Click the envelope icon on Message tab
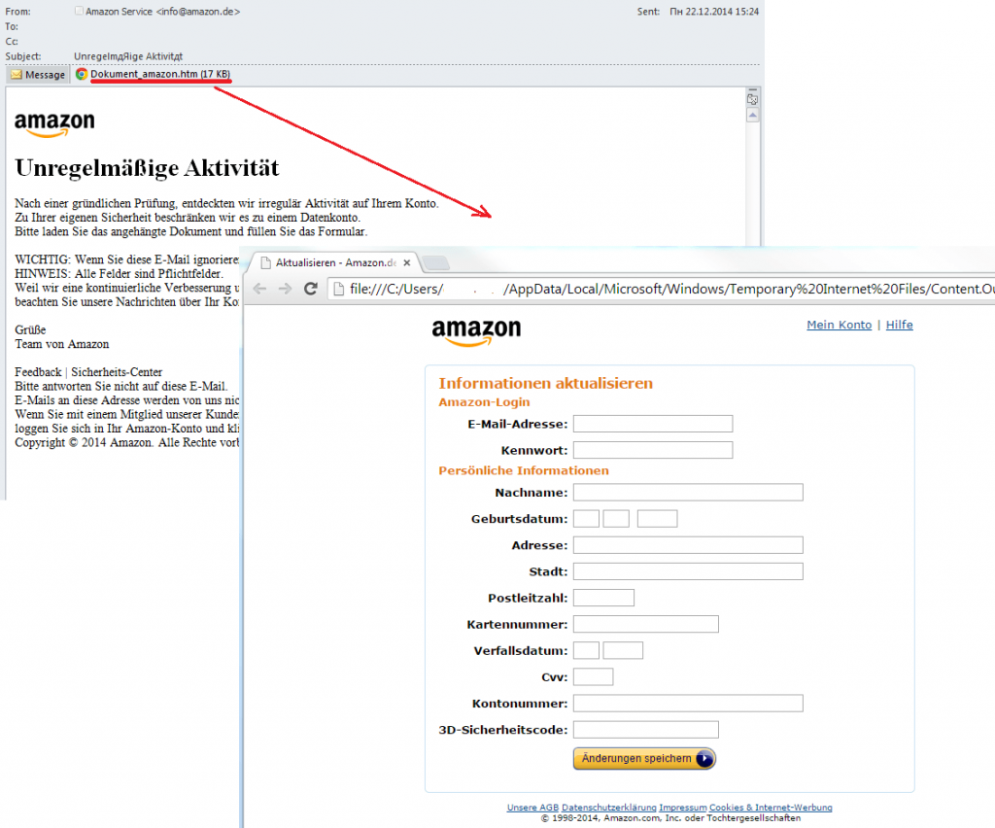 [17, 74]
